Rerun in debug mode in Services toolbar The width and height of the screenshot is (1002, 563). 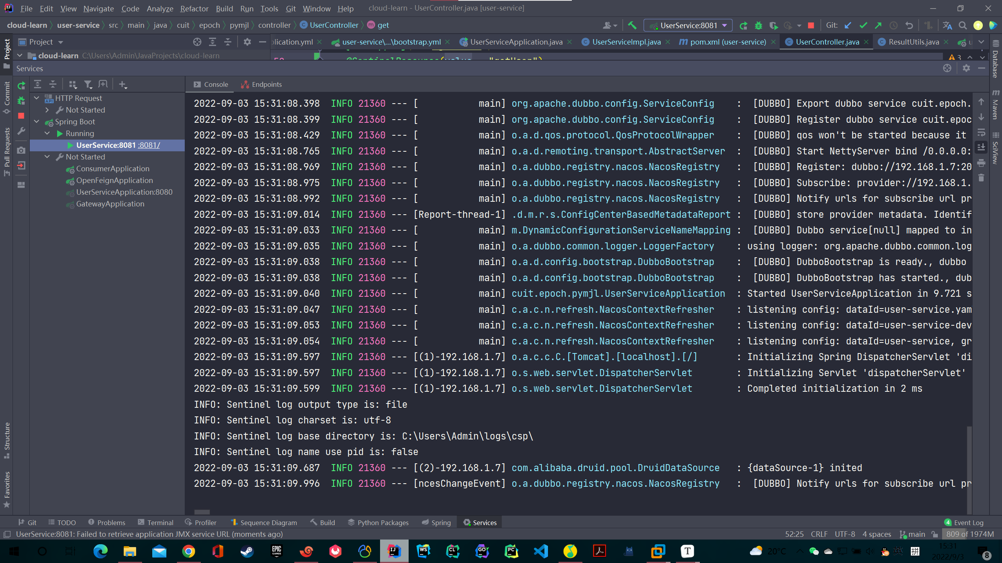point(21,101)
